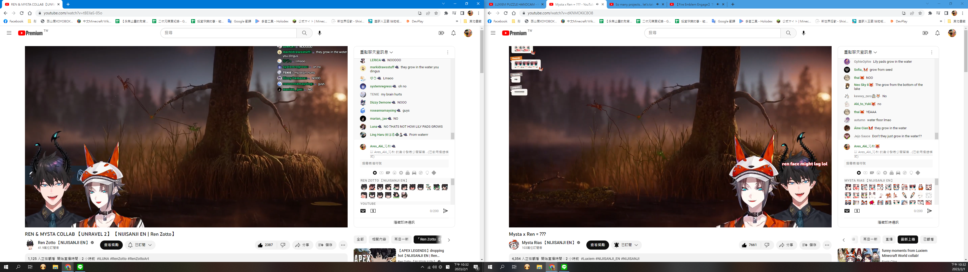This screenshot has height=272, width=968.
Task: Select 直播 chip in right window
Action: coord(889,239)
